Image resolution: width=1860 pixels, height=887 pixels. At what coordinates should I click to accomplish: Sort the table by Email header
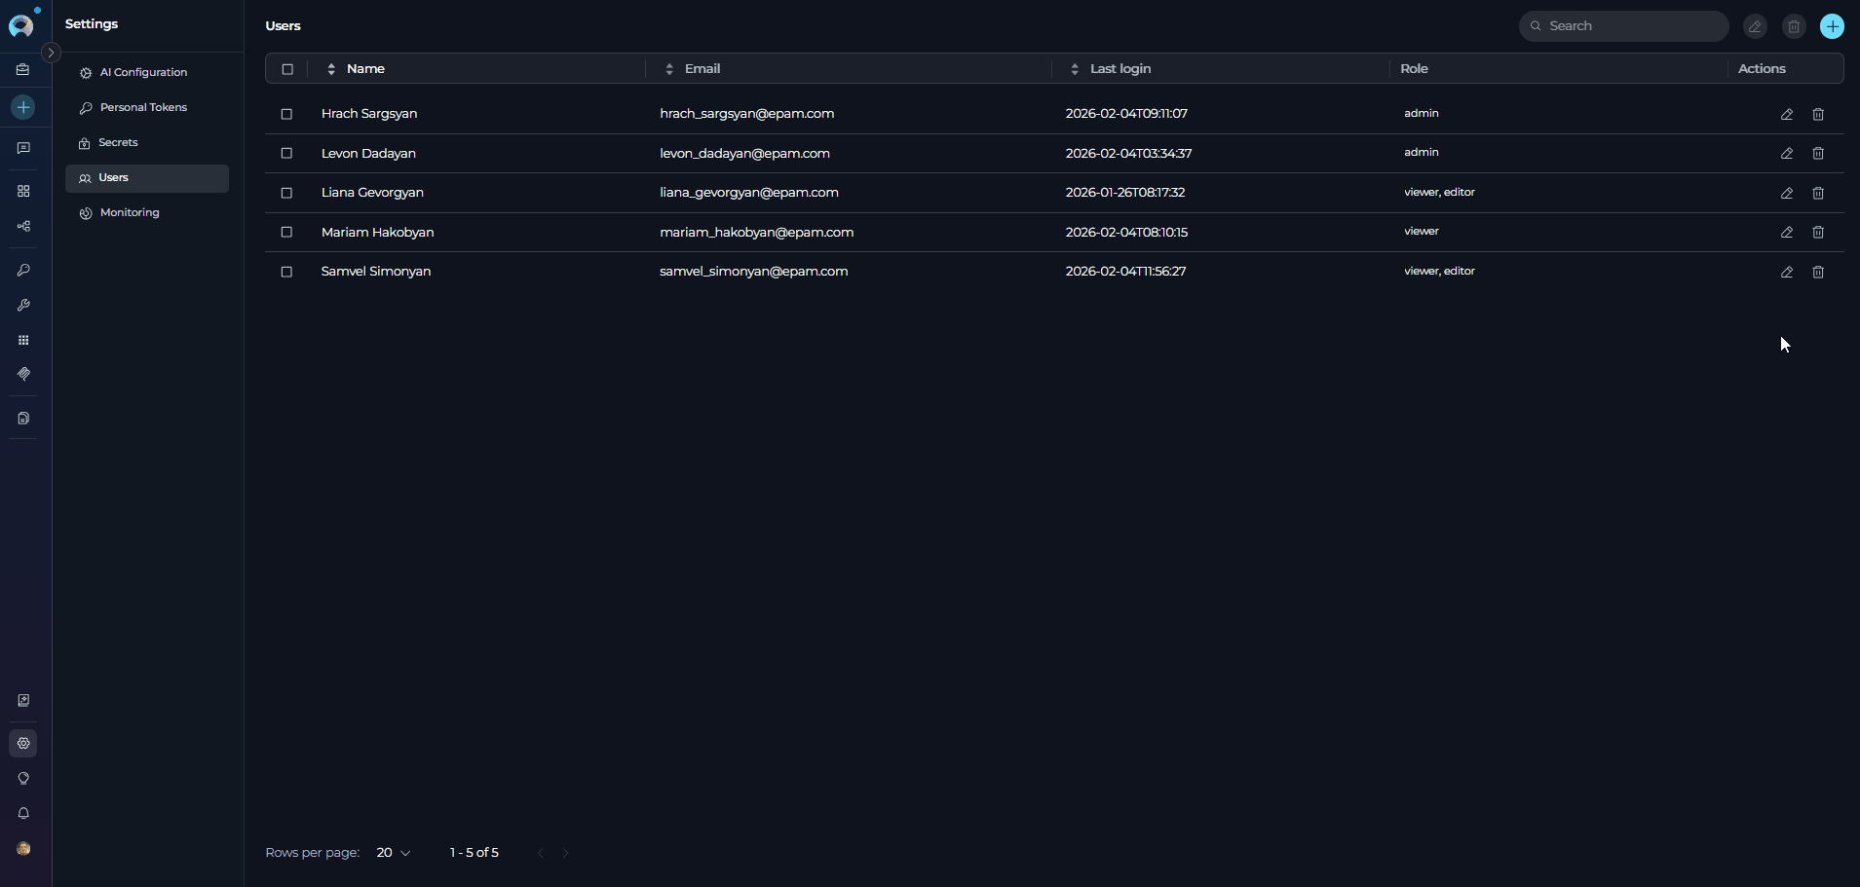[702, 69]
